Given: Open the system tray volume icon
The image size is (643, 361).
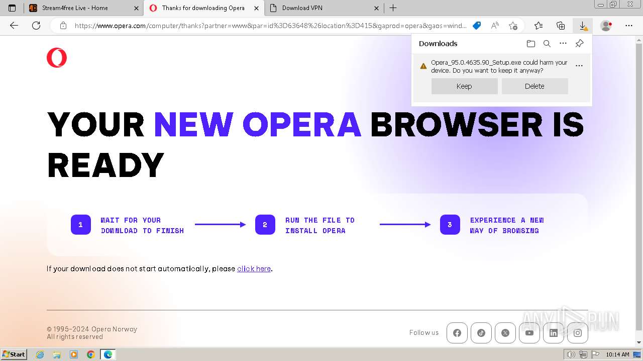Looking at the screenshot, I should [x=571, y=354].
